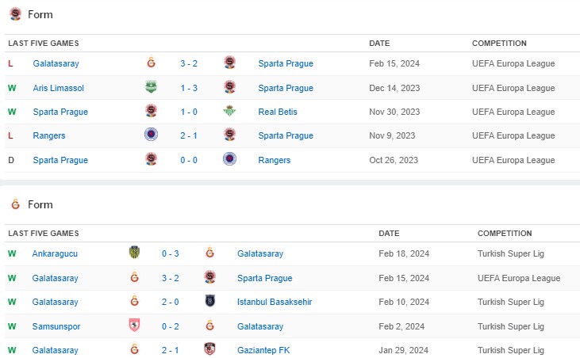Click the 1 - 3 score of Aris Limassol match
Viewport: 580px width, 358px height.
point(190,88)
